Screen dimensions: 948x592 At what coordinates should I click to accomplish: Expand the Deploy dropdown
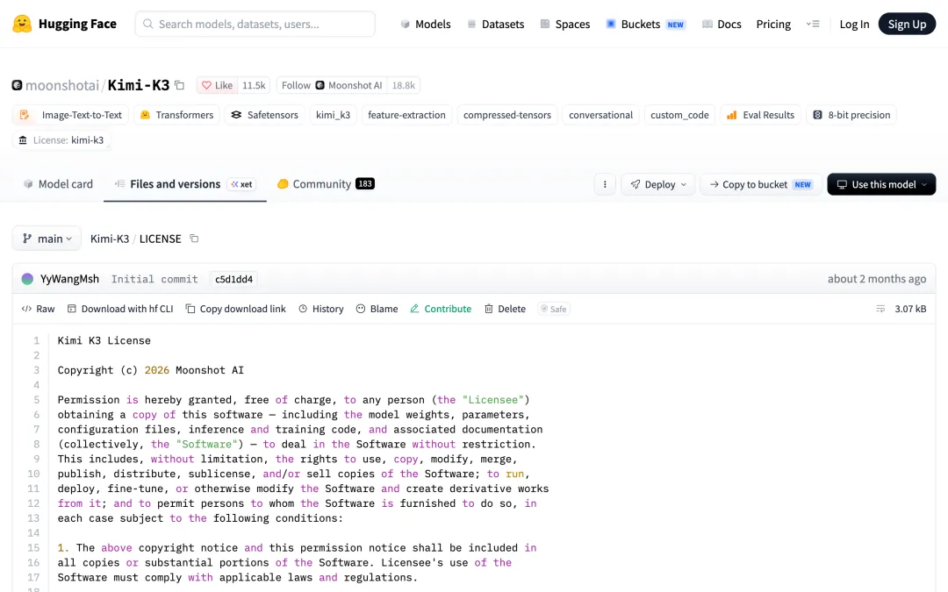coord(657,184)
